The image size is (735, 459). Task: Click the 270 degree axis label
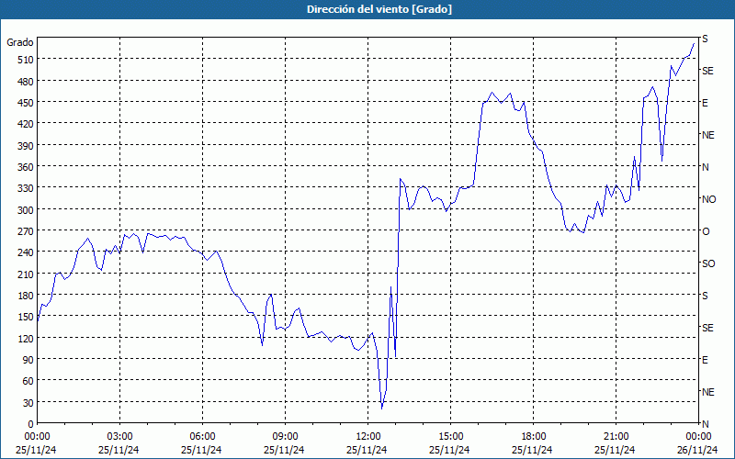click(x=26, y=231)
